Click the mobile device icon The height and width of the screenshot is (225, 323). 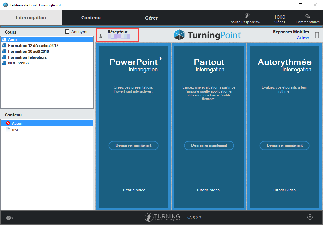(317, 35)
